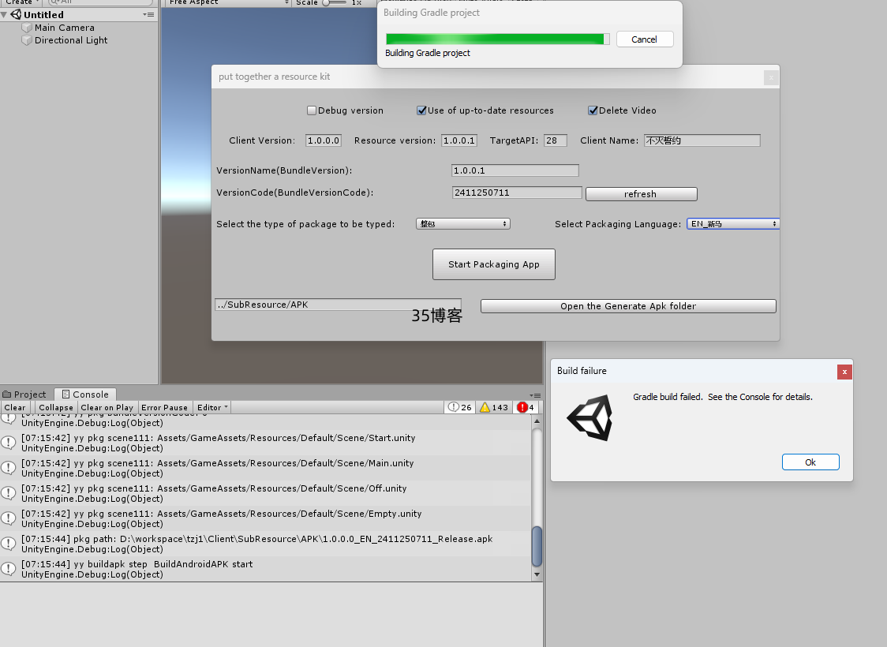Enable the Debug version checkbox

(x=312, y=110)
